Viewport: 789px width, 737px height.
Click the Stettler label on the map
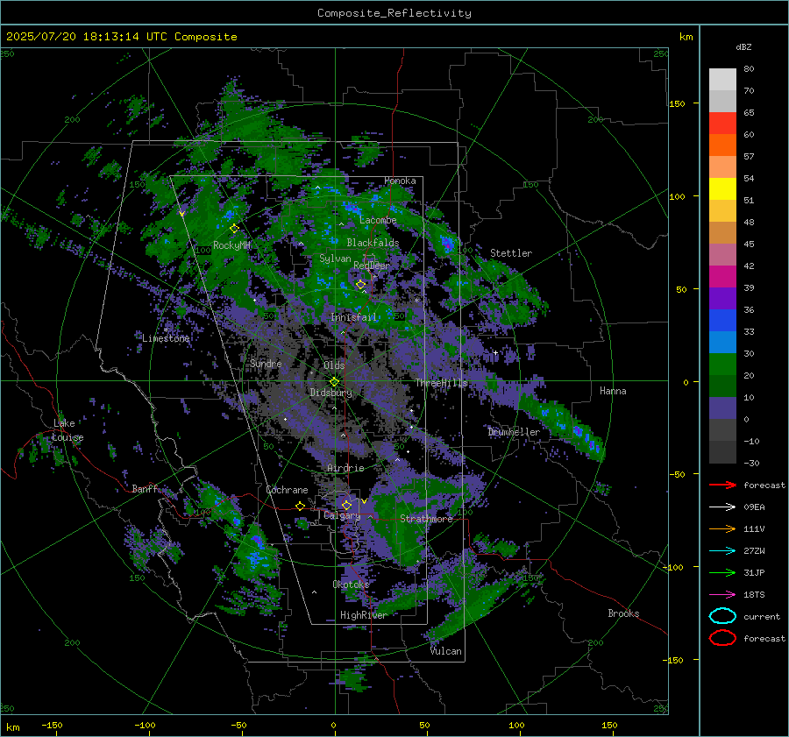511,253
